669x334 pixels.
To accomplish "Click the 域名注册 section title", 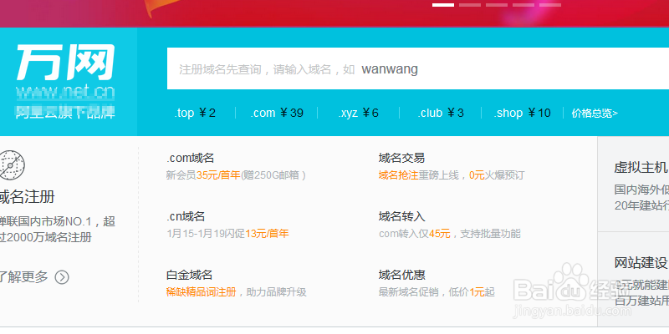I will point(28,197).
